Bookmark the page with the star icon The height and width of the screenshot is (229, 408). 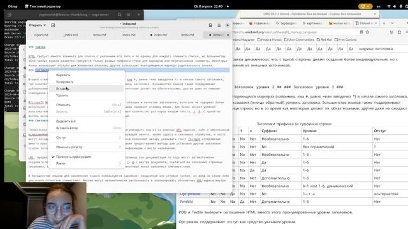pos(367,32)
